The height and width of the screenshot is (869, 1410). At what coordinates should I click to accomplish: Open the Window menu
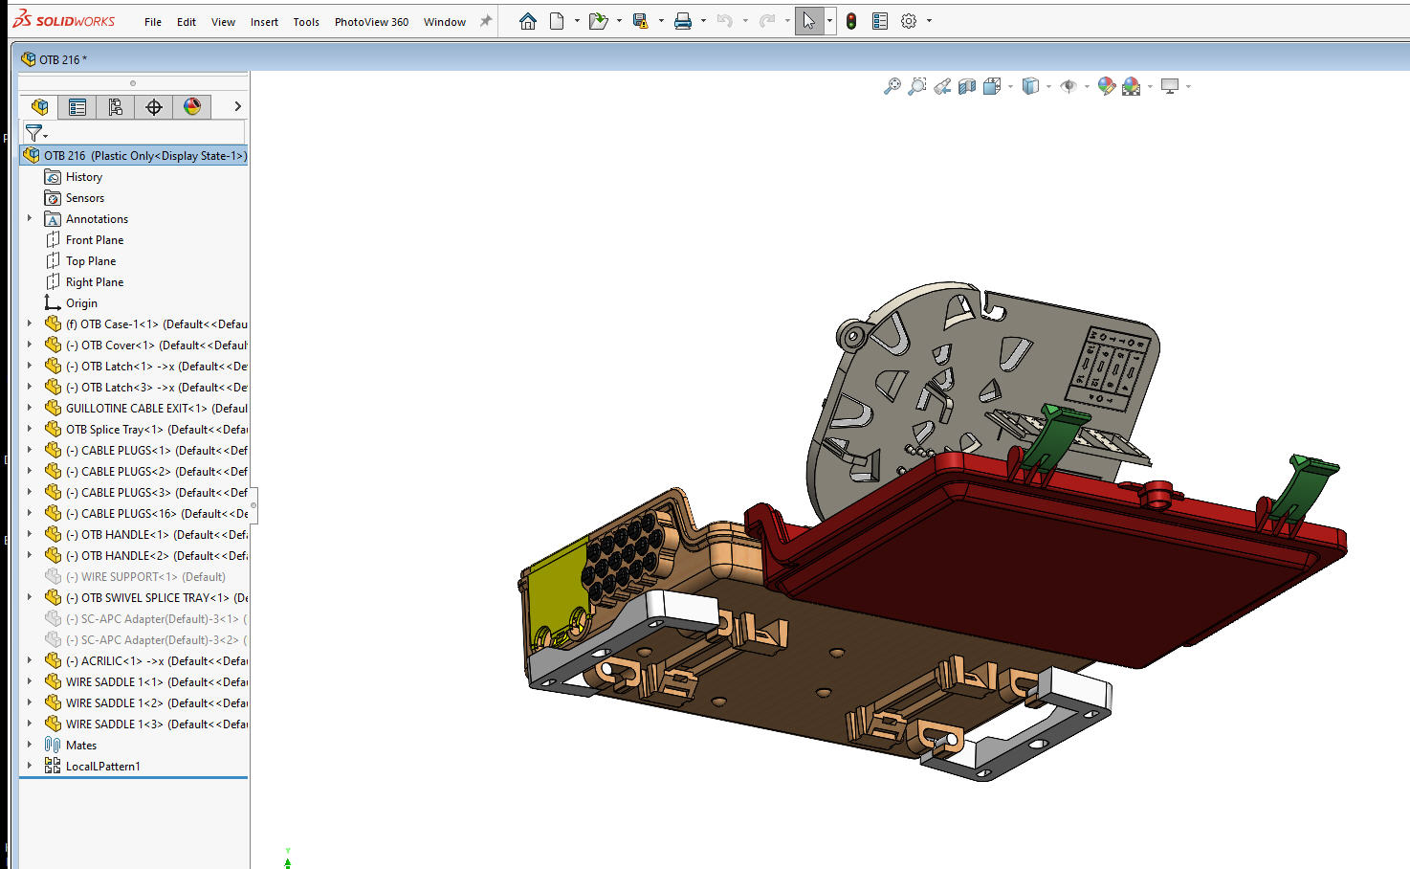(445, 22)
